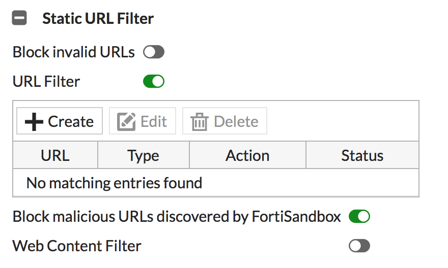Sort by the Action column header

coord(247,155)
